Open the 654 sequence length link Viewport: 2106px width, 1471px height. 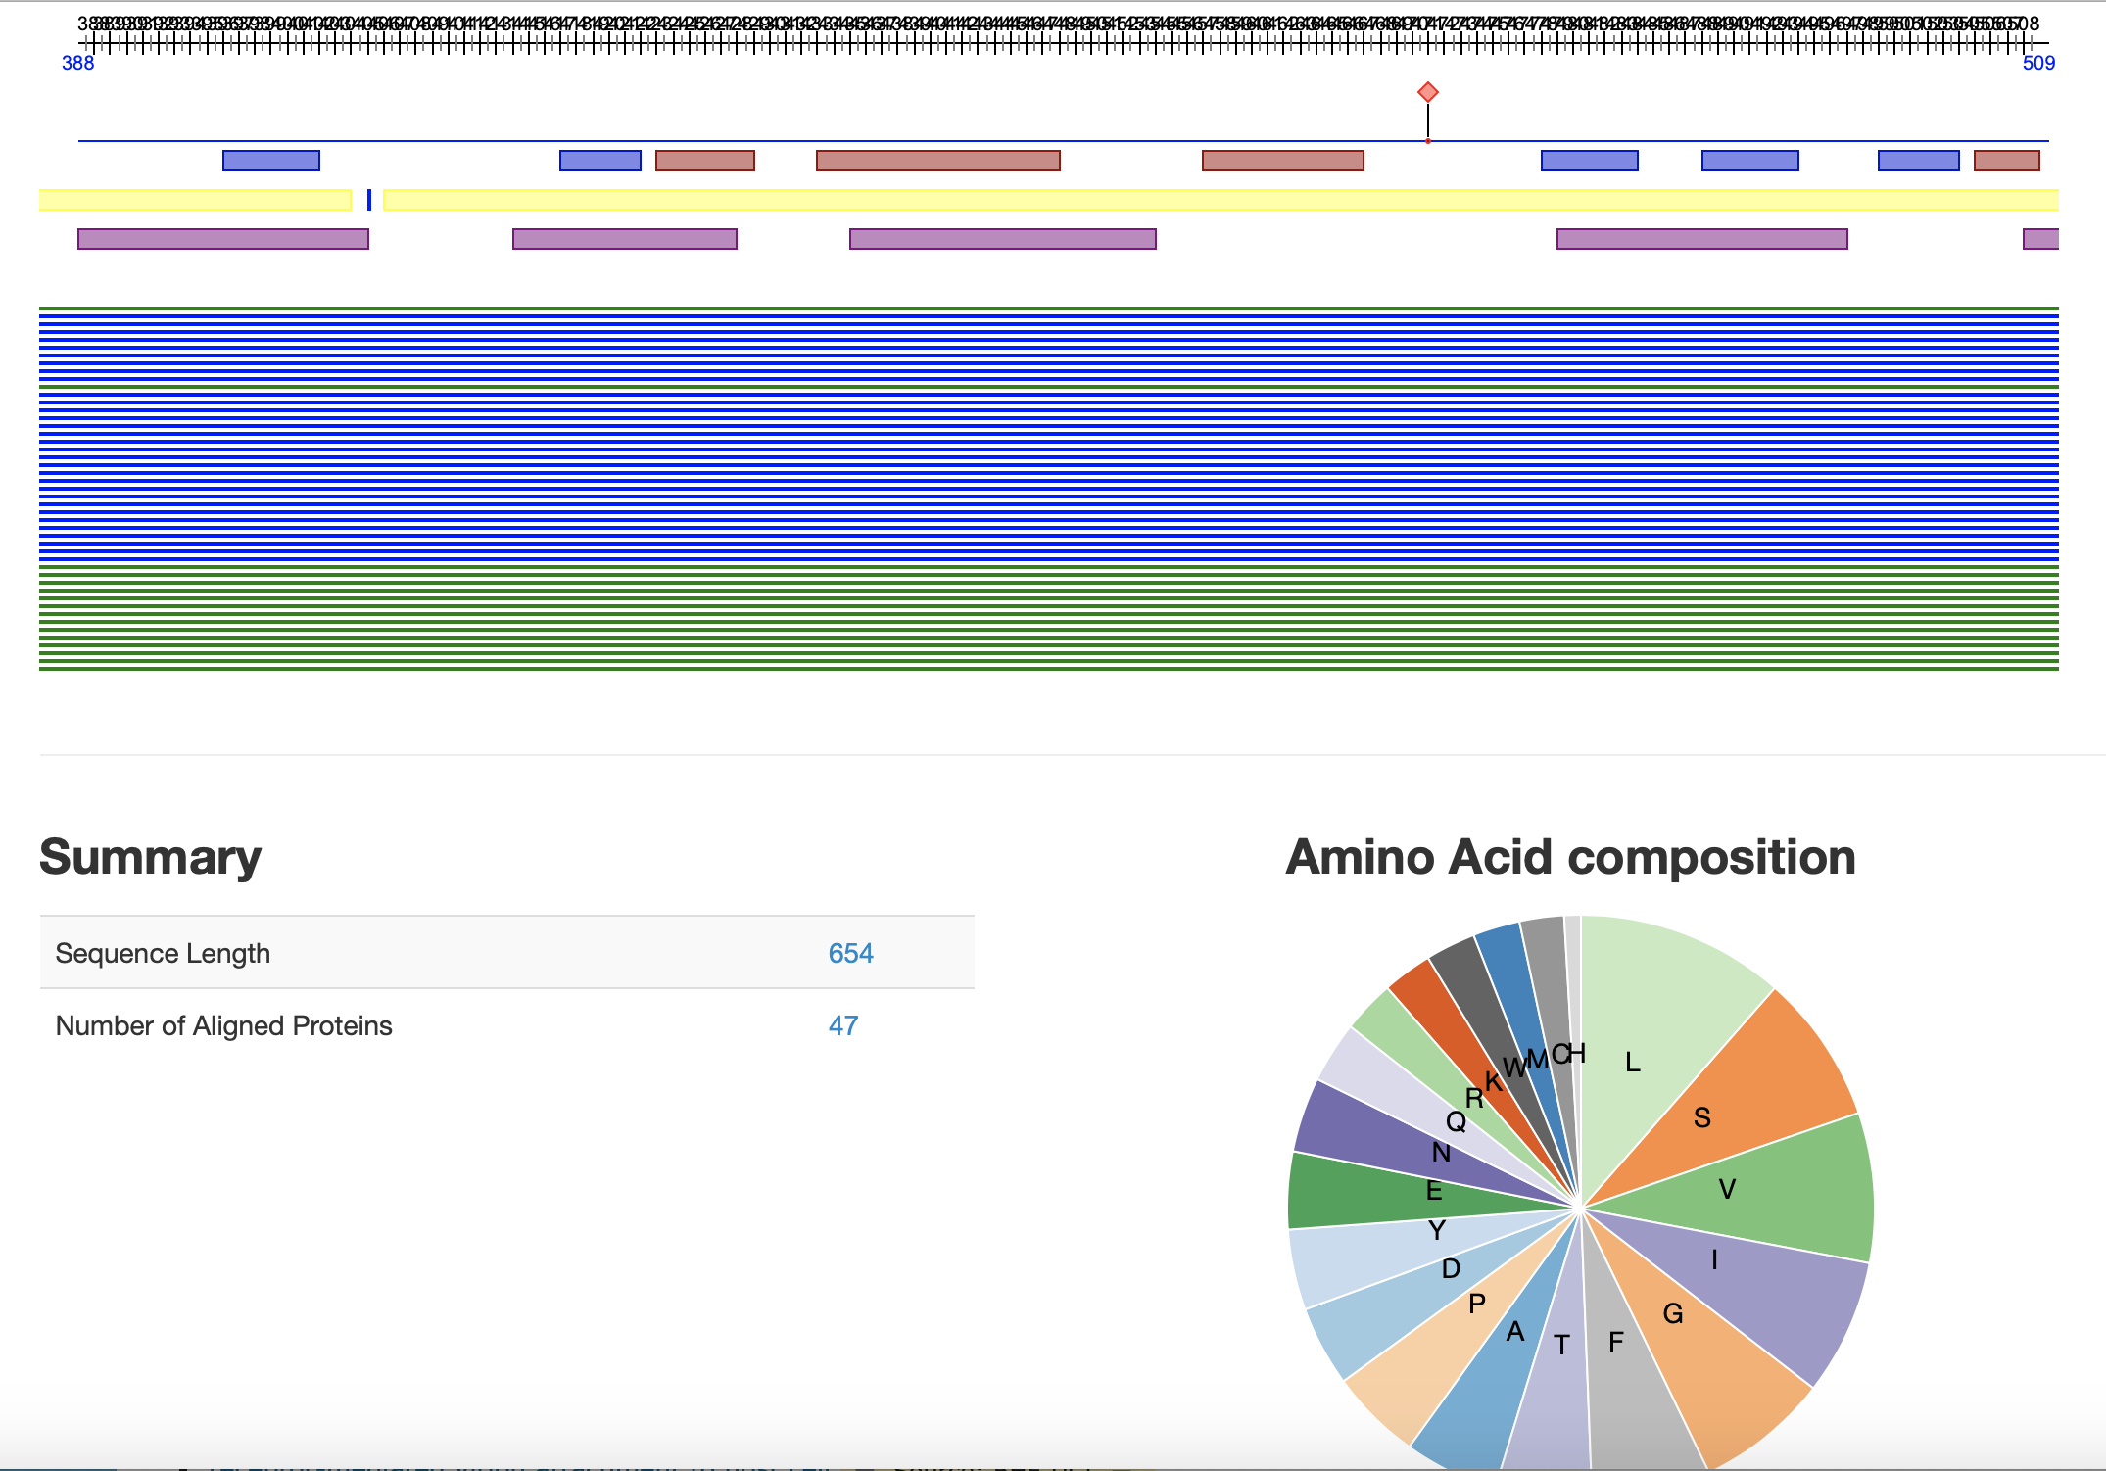point(850,953)
